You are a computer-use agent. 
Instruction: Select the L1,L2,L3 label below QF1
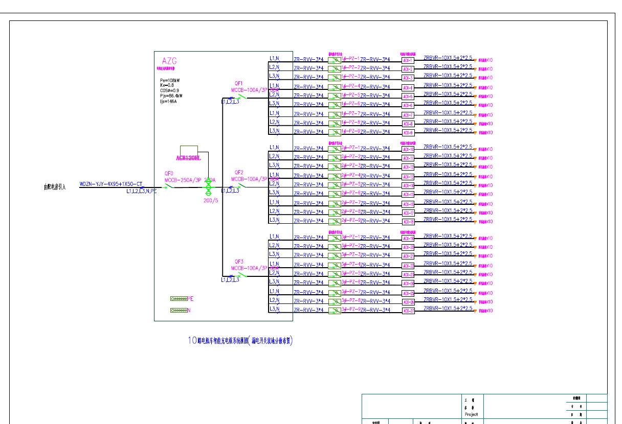click(230, 102)
